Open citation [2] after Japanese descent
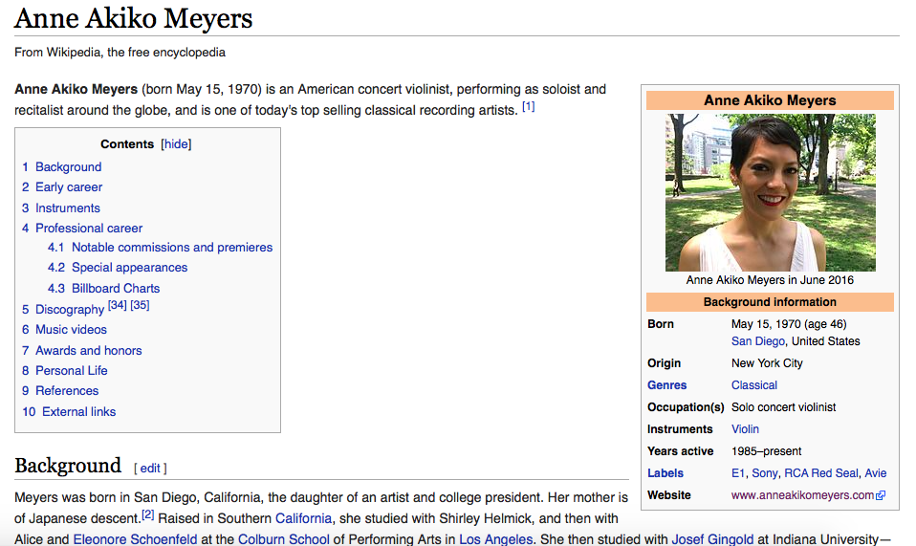The width and height of the screenshot is (916, 546). pyautogui.click(x=148, y=514)
